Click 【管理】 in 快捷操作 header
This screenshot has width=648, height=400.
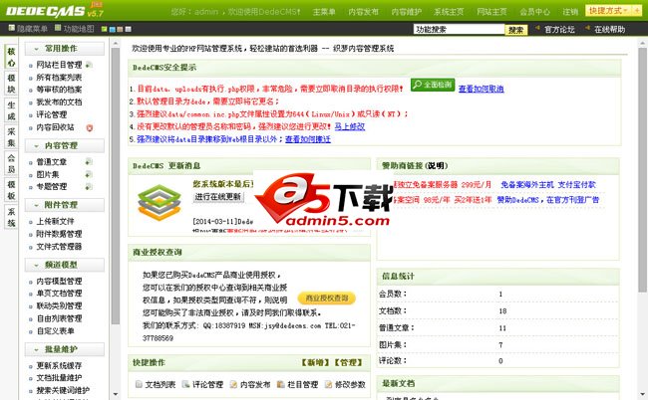click(x=348, y=362)
